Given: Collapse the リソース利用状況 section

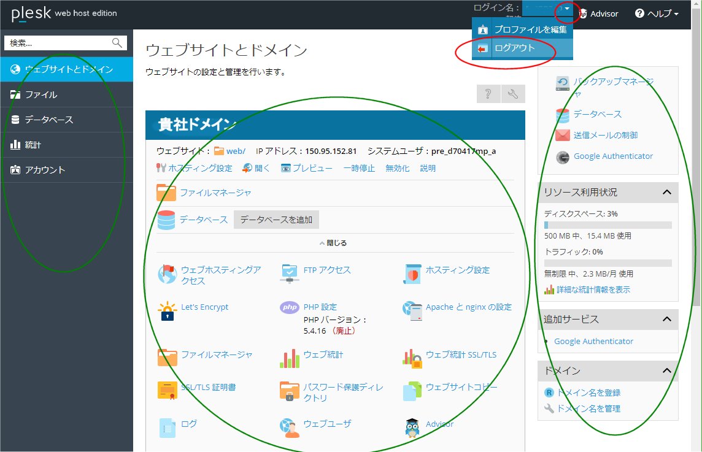Looking at the screenshot, I should (x=667, y=192).
